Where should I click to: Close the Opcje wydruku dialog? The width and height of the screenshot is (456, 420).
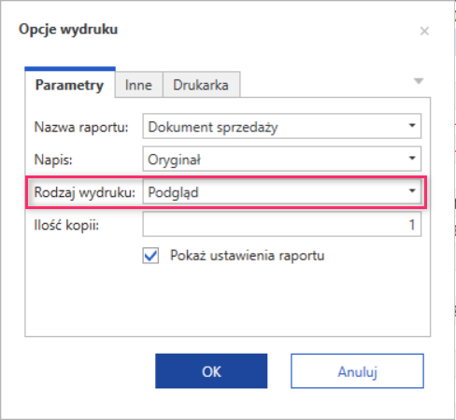pos(424,31)
